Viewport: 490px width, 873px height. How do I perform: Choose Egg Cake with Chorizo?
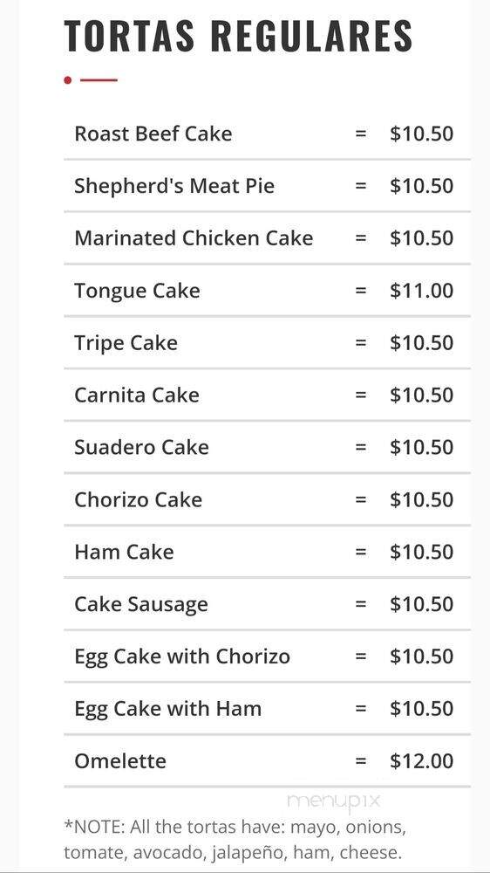(267, 657)
